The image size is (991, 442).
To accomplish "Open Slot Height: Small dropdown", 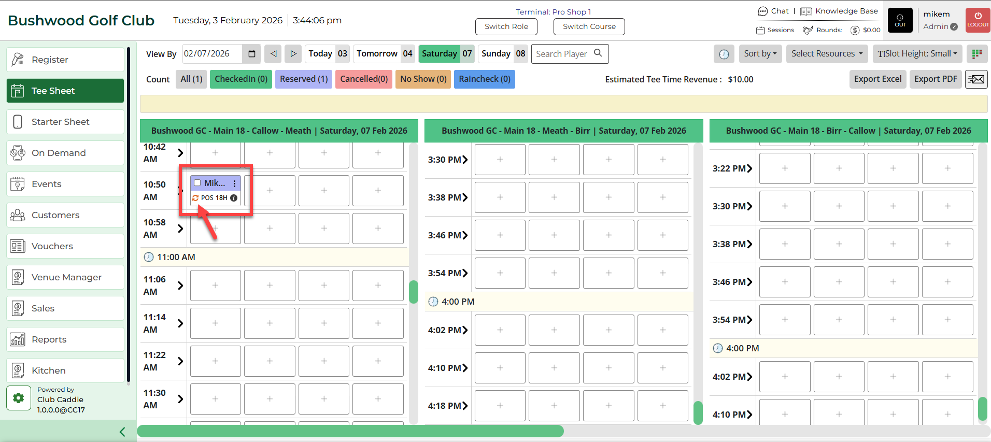I will (x=917, y=54).
